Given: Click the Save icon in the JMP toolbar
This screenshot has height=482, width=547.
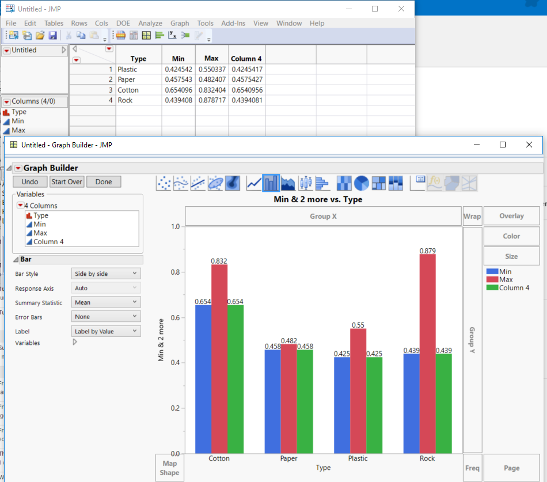Looking at the screenshot, I should click(53, 35).
